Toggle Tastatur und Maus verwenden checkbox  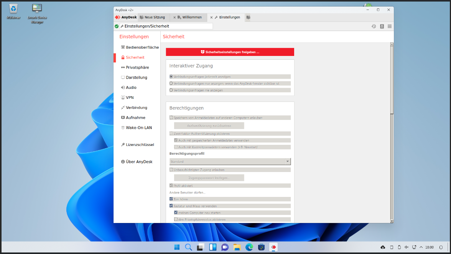click(171, 206)
